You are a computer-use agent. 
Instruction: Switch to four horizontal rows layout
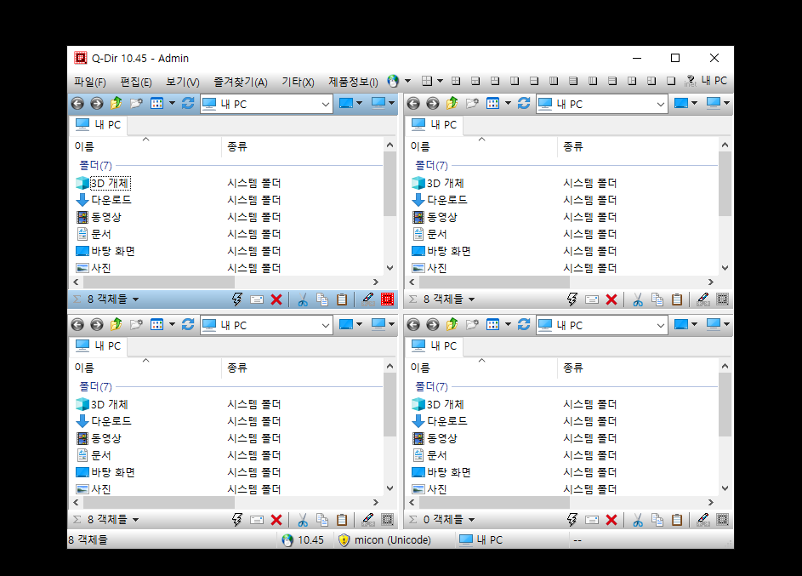(x=573, y=81)
